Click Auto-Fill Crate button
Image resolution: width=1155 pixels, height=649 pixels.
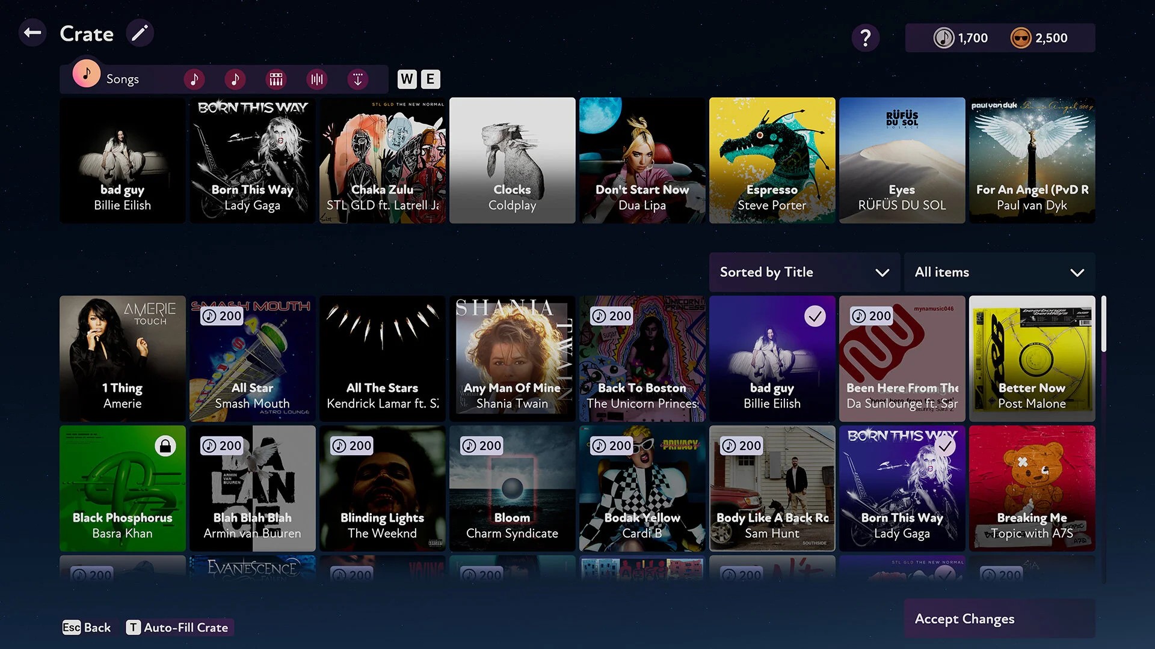178,627
